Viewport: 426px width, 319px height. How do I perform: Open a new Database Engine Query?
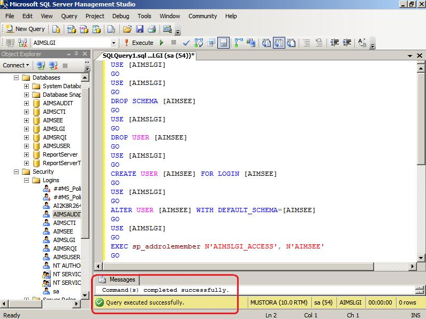(x=56, y=29)
